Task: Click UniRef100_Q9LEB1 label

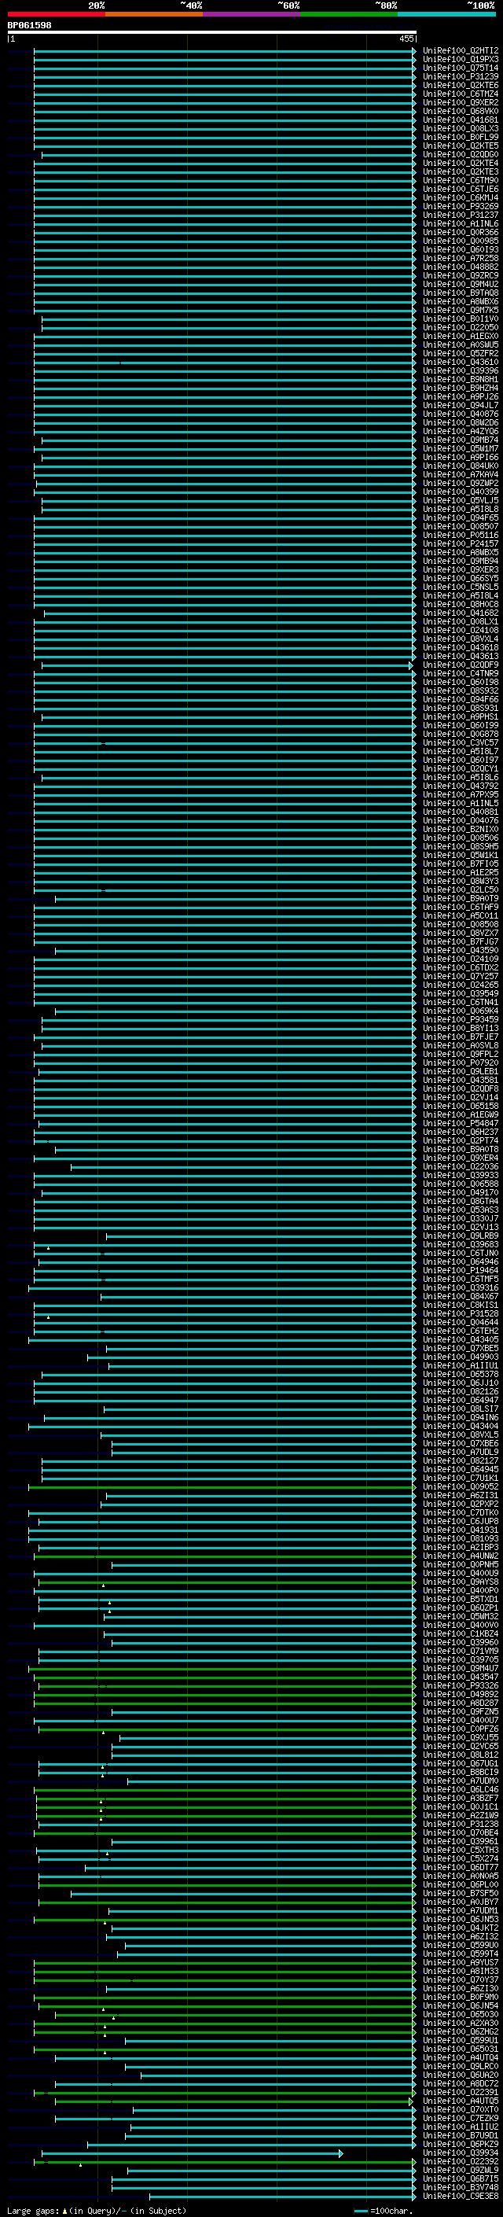Action: pyautogui.click(x=461, y=1070)
